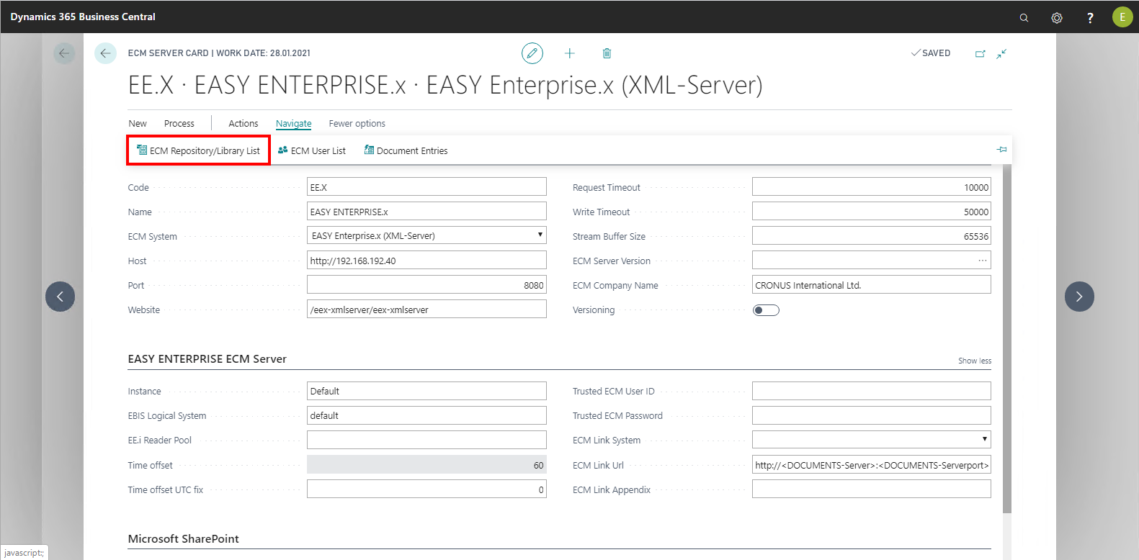
Task: Go to next record with right arrow
Action: tap(1078, 297)
